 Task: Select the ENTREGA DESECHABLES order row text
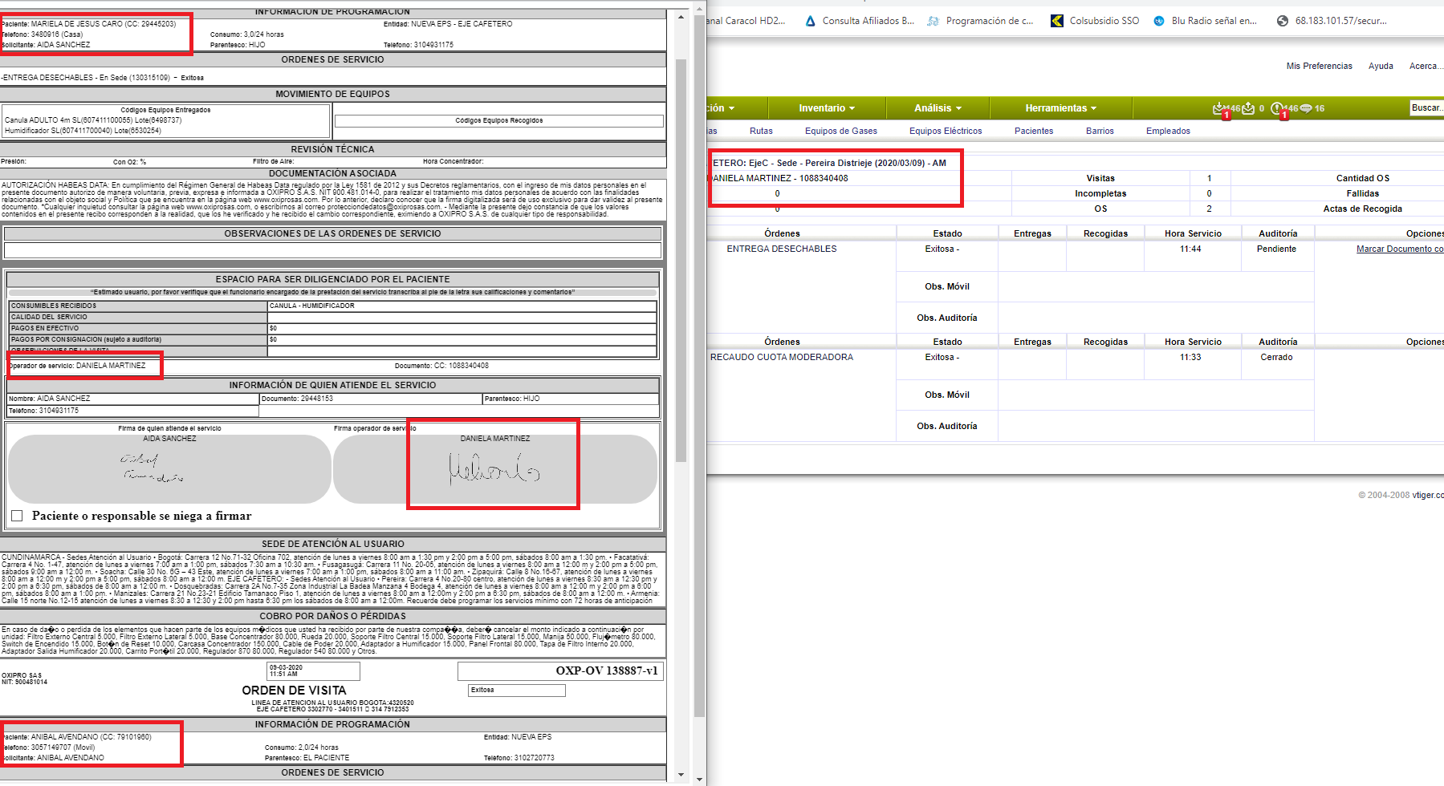tap(781, 249)
